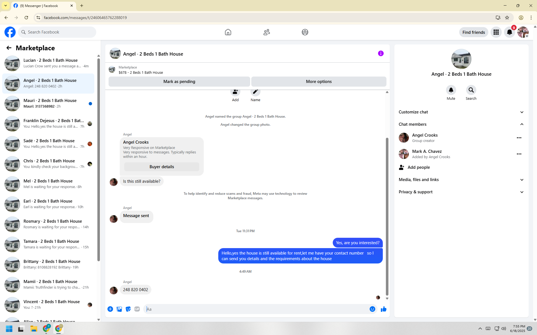Open the Tamara 2 Beds 1 Bath House conversation
Viewport: 537px width, 335px height.
pos(48,244)
